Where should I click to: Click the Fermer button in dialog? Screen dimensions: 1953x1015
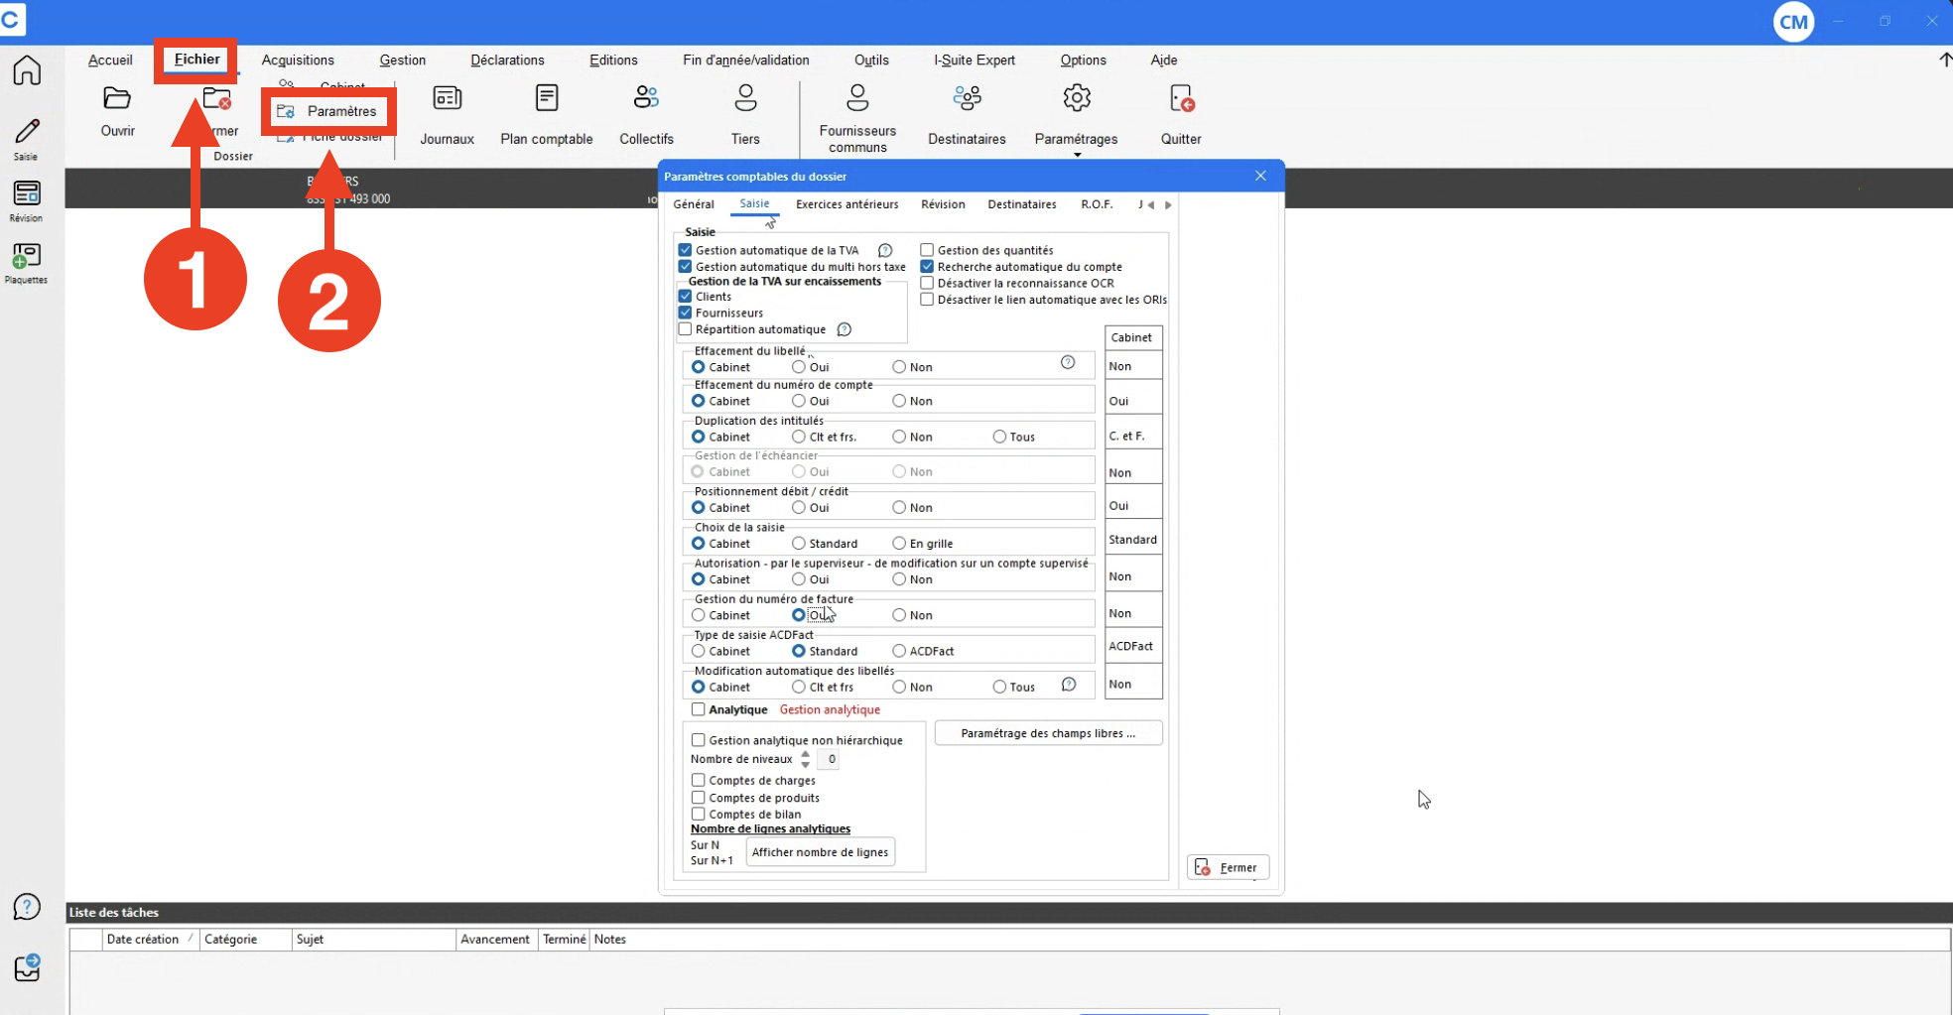1228,867
